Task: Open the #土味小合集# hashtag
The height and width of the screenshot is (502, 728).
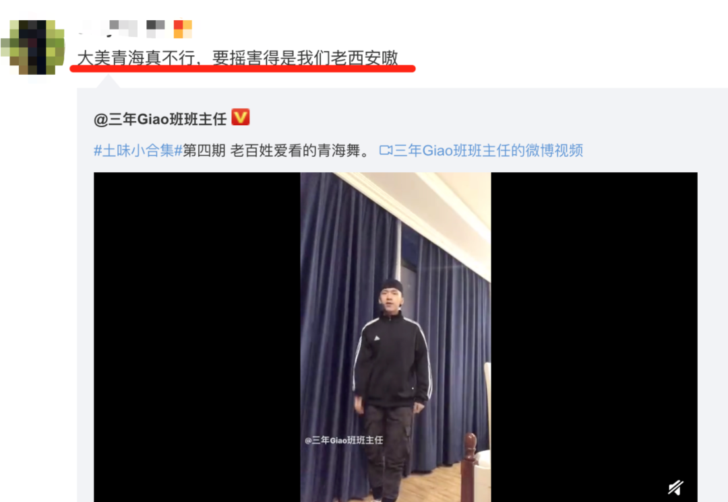Action: pos(138,151)
